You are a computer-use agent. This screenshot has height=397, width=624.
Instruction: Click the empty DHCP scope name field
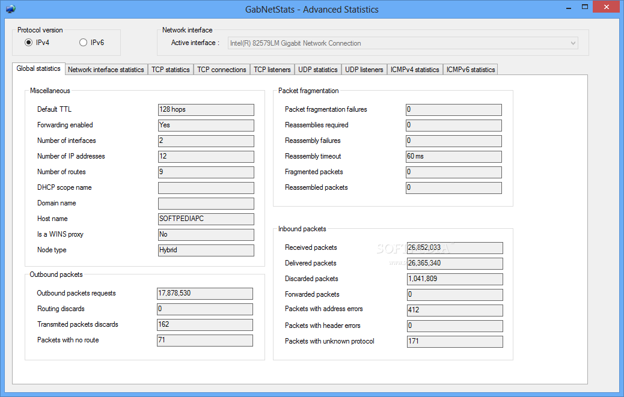[206, 187]
